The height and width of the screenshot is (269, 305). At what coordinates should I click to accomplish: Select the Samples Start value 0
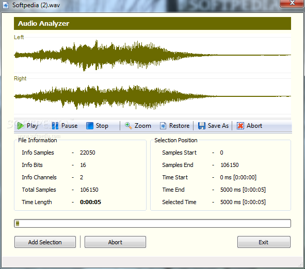[221, 153]
